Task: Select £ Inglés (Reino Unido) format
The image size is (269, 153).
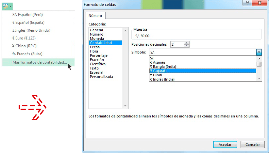Action: [x=39, y=30]
